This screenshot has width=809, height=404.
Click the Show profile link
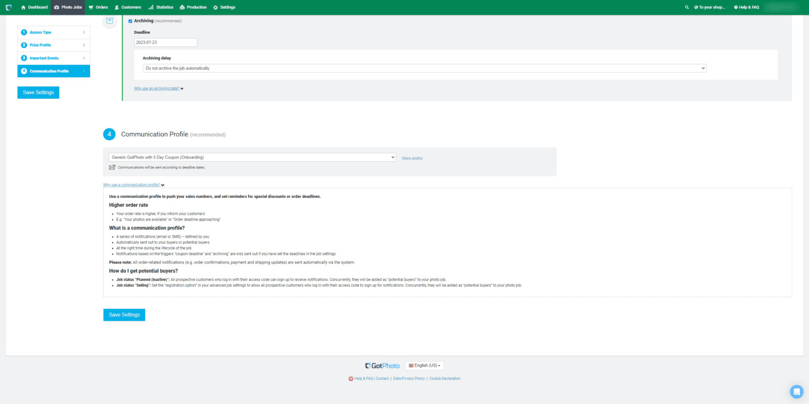tap(412, 158)
